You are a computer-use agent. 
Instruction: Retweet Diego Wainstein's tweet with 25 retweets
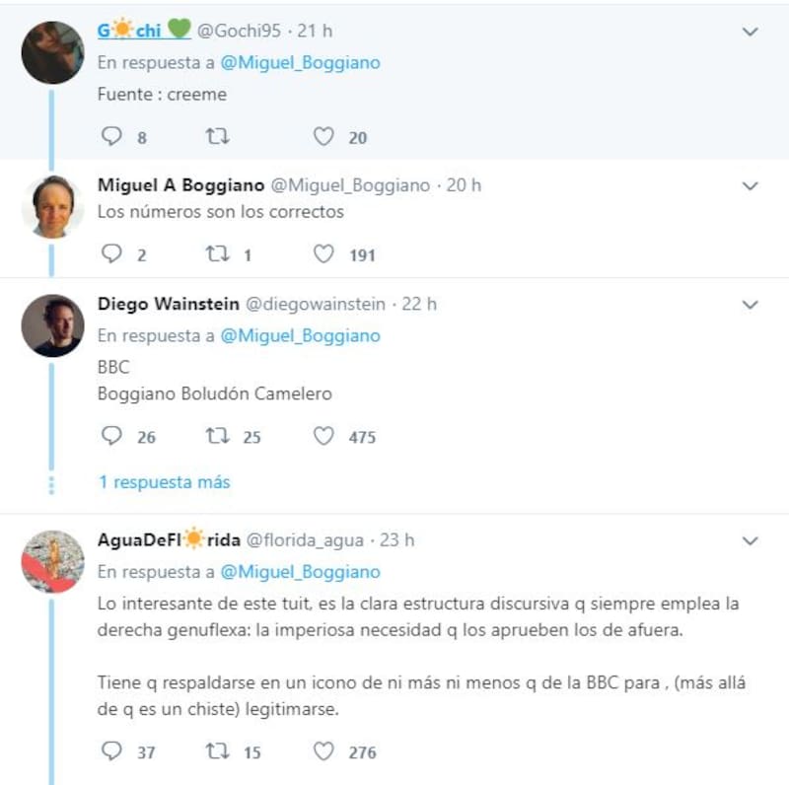point(217,436)
